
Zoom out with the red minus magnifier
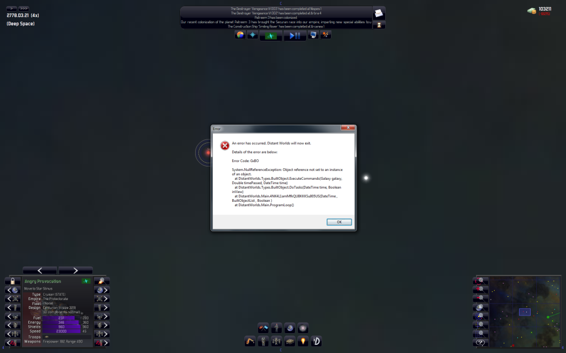pyautogui.click(x=480, y=298)
